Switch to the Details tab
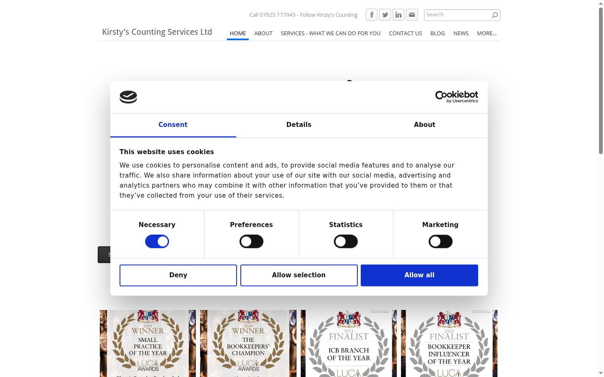This screenshot has width=604, height=377. tap(299, 125)
